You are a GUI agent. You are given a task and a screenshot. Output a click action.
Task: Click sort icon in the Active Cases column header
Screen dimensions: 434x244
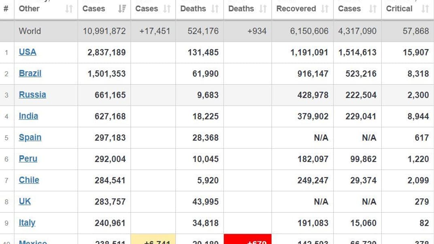point(373,8)
